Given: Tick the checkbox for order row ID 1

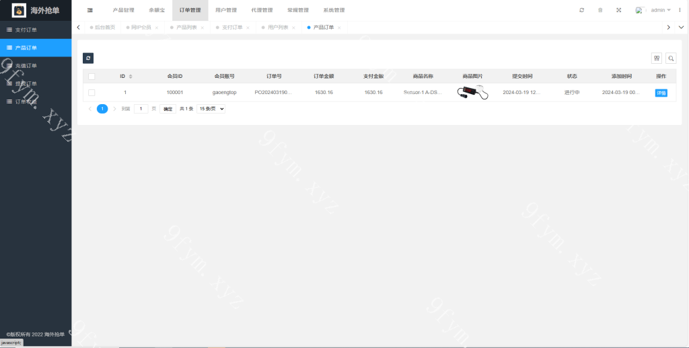Looking at the screenshot, I should click(x=92, y=93).
